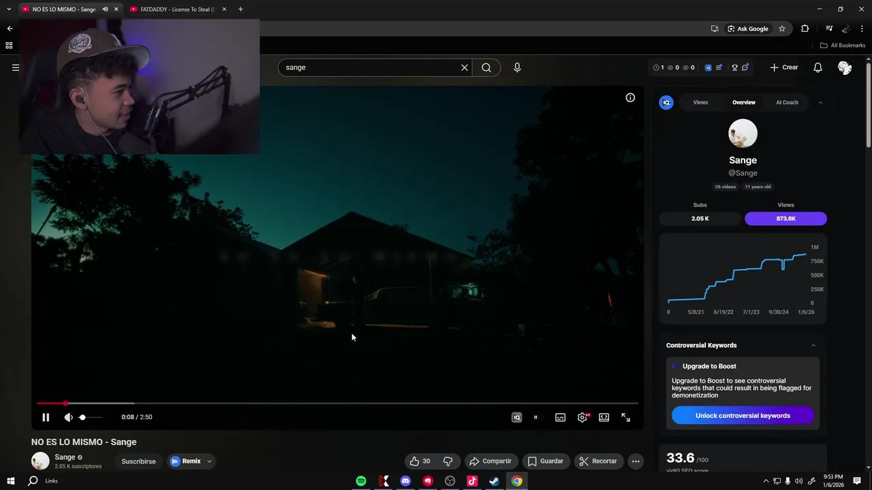Click the search magnifier button
The height and width of the screenshot is (490, 872).
pyautogui.click(x=486, y=67)
